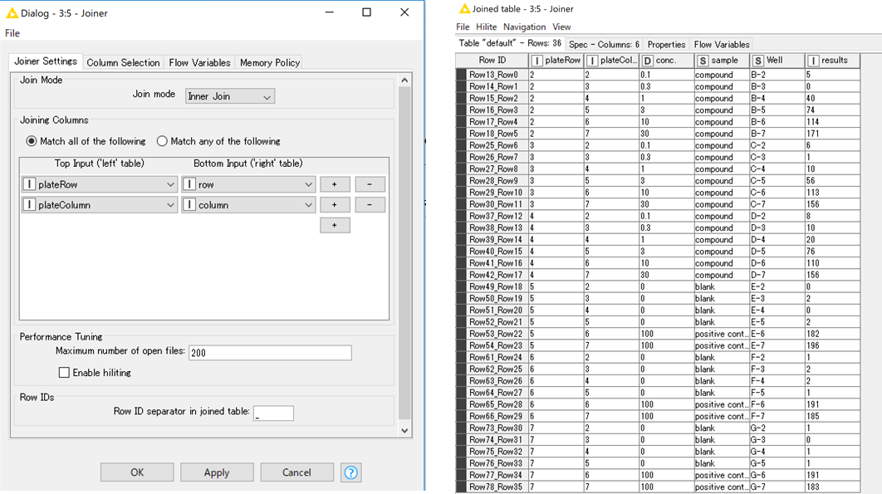Click the double type icon in conc. header
This screenshot has width=882, height=494.
[648, 61]
